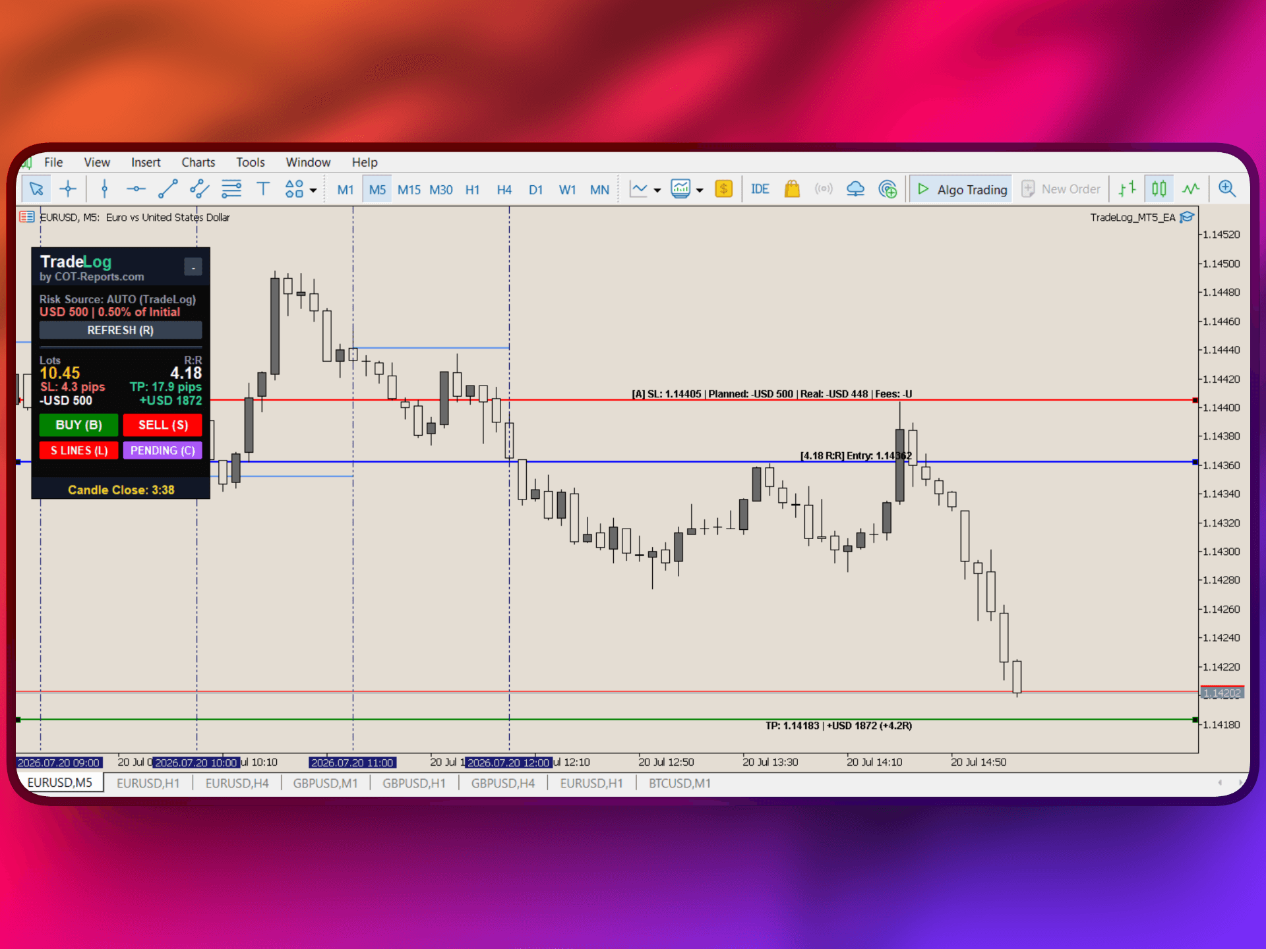Select the cursor arrow tool
The width and height of the screenshot is (1266, 949).
[36, 190]
